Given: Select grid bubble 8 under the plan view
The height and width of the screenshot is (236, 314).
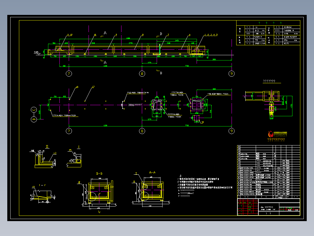Looking at the screenshot, I should click(142, 131).
